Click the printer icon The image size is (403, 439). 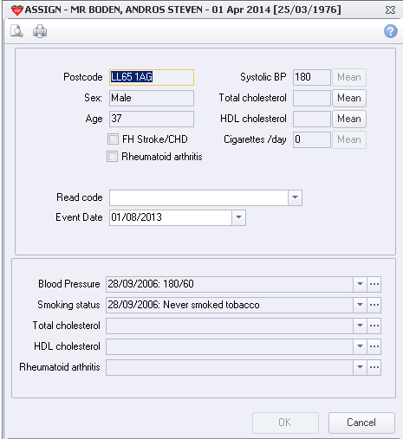[40, 31]
